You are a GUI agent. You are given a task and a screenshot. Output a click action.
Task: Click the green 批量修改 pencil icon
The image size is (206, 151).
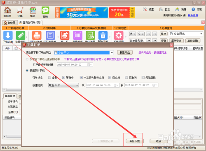click(x=21, y=35)
